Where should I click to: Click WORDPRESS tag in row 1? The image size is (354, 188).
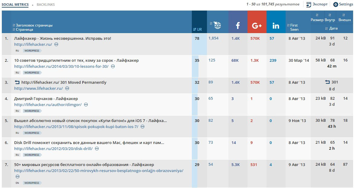click(32, 51)
